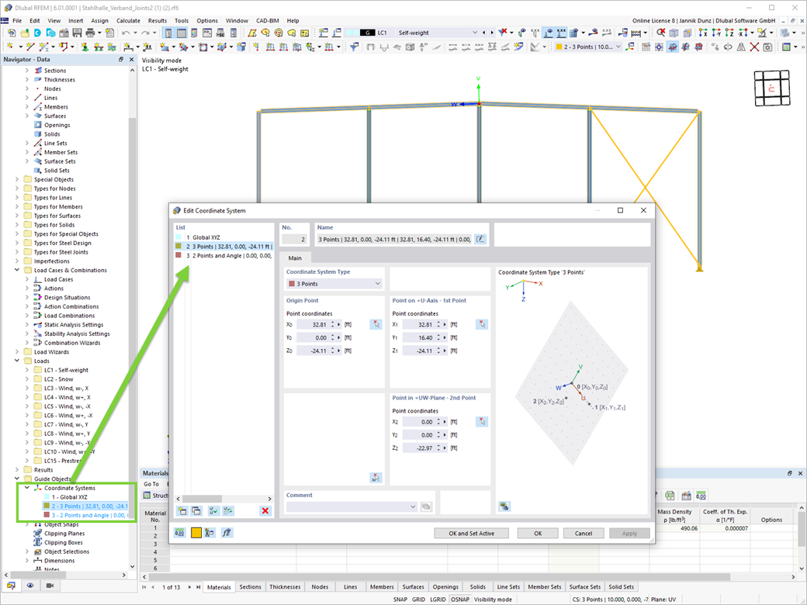Click comment library icon beside Comment field

[426, 506]
